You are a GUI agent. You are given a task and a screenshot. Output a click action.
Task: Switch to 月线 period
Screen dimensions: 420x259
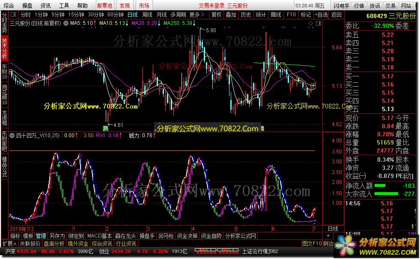[x=161, y=15]
